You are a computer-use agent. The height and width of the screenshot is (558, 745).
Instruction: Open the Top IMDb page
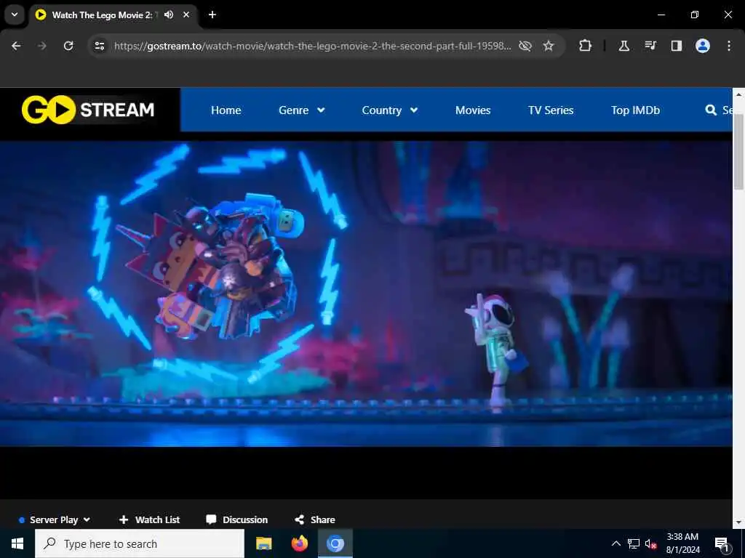pos(635,110)
